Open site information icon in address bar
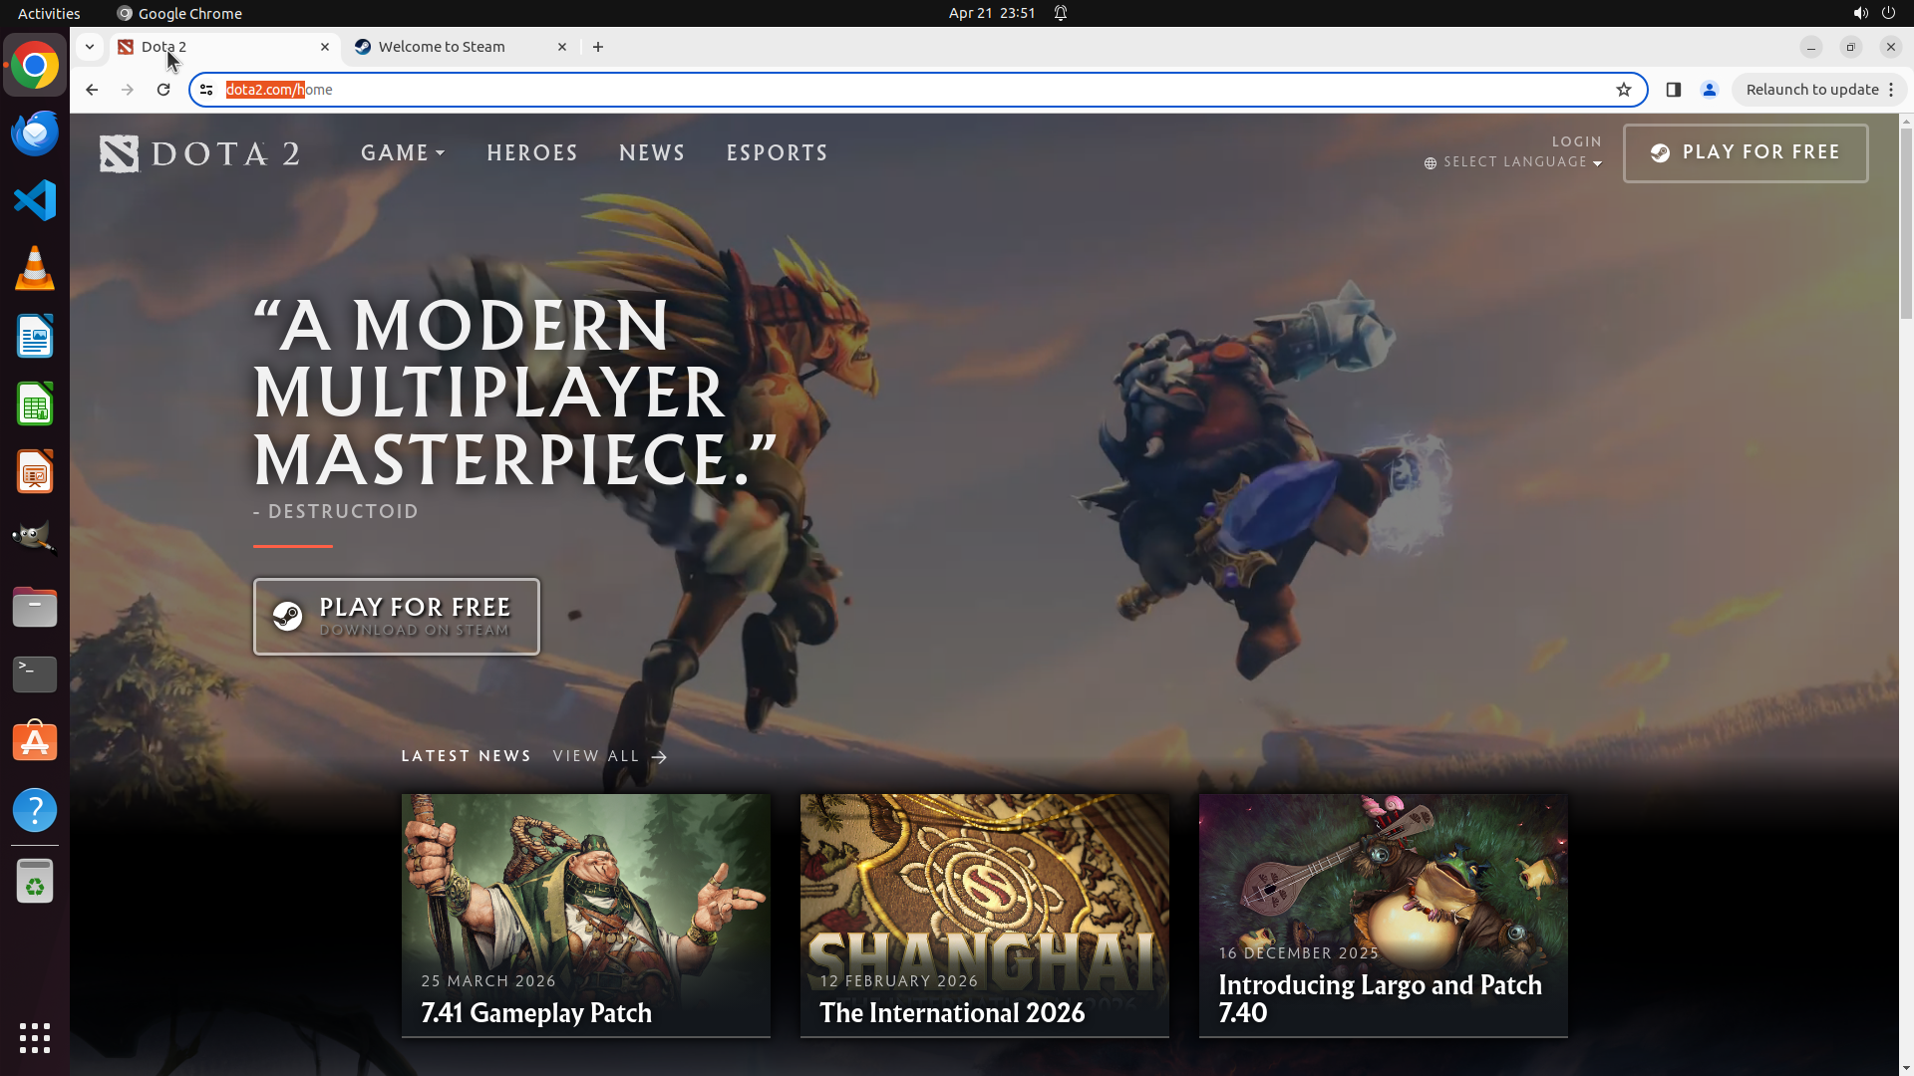The image size is (1914, 1076). [x=206, y=90]
